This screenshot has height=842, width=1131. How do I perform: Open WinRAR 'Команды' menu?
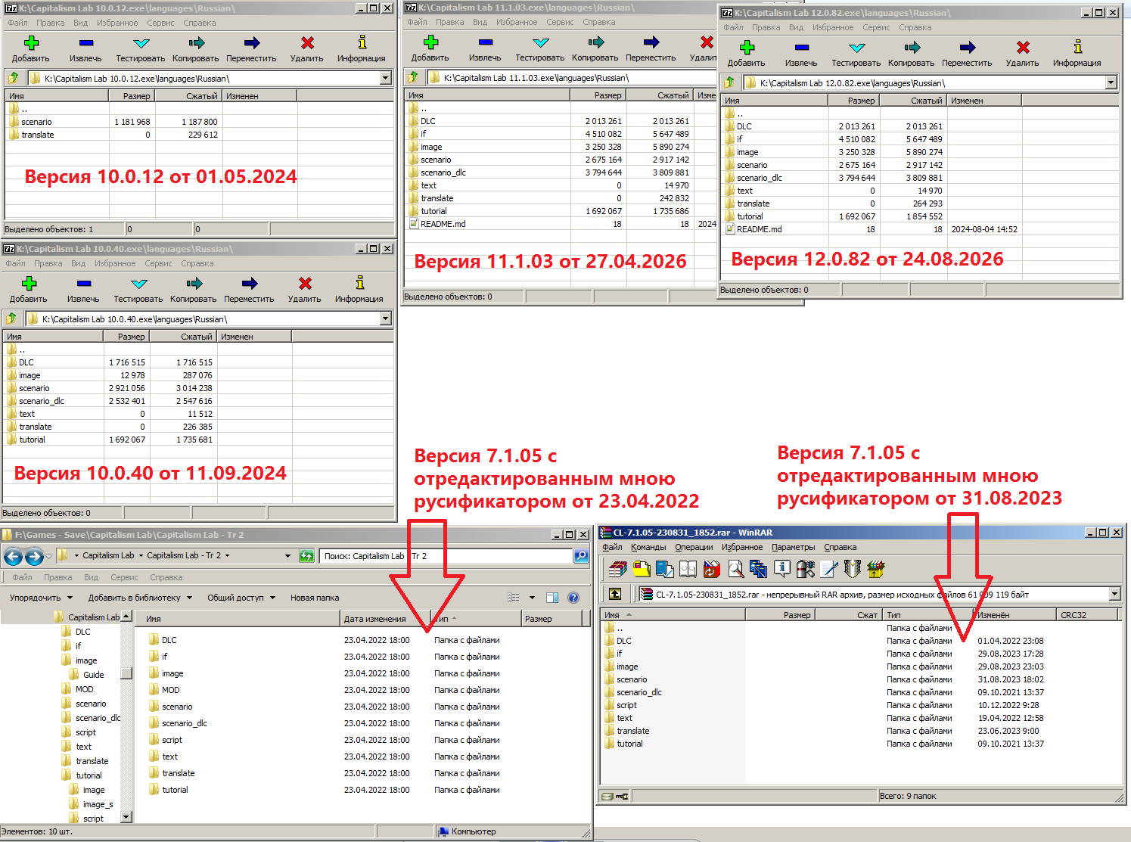648,547
